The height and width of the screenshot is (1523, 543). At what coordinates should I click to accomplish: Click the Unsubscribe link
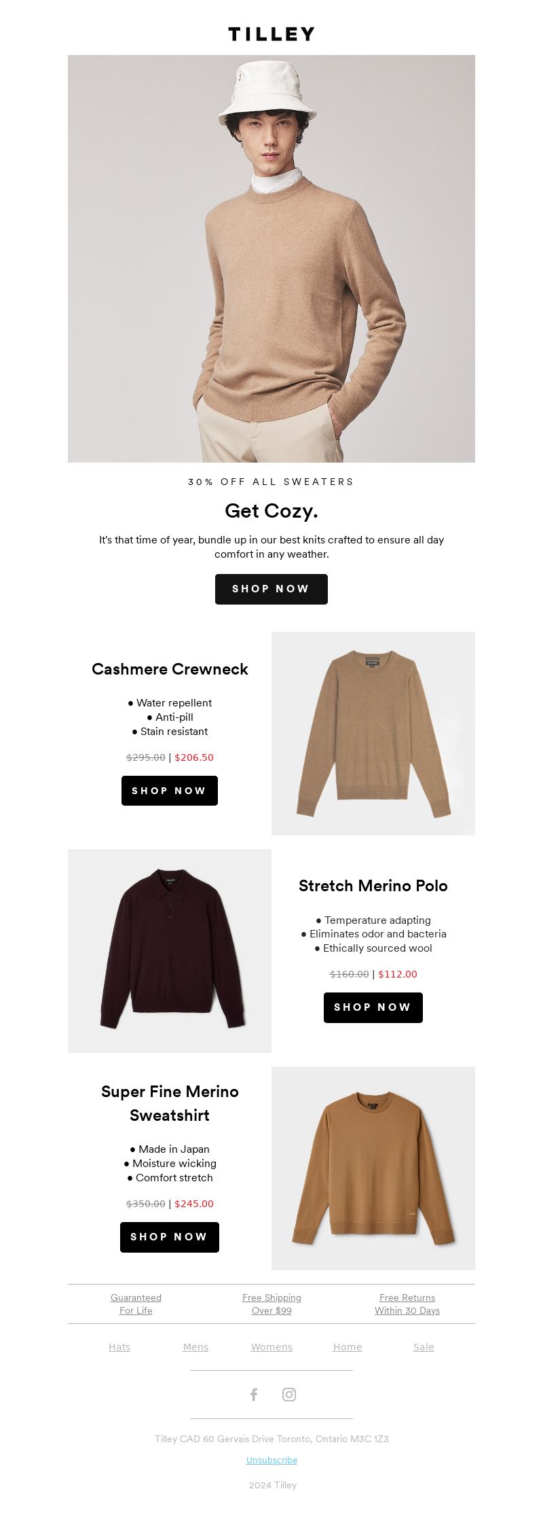[x=271, y=1460]
